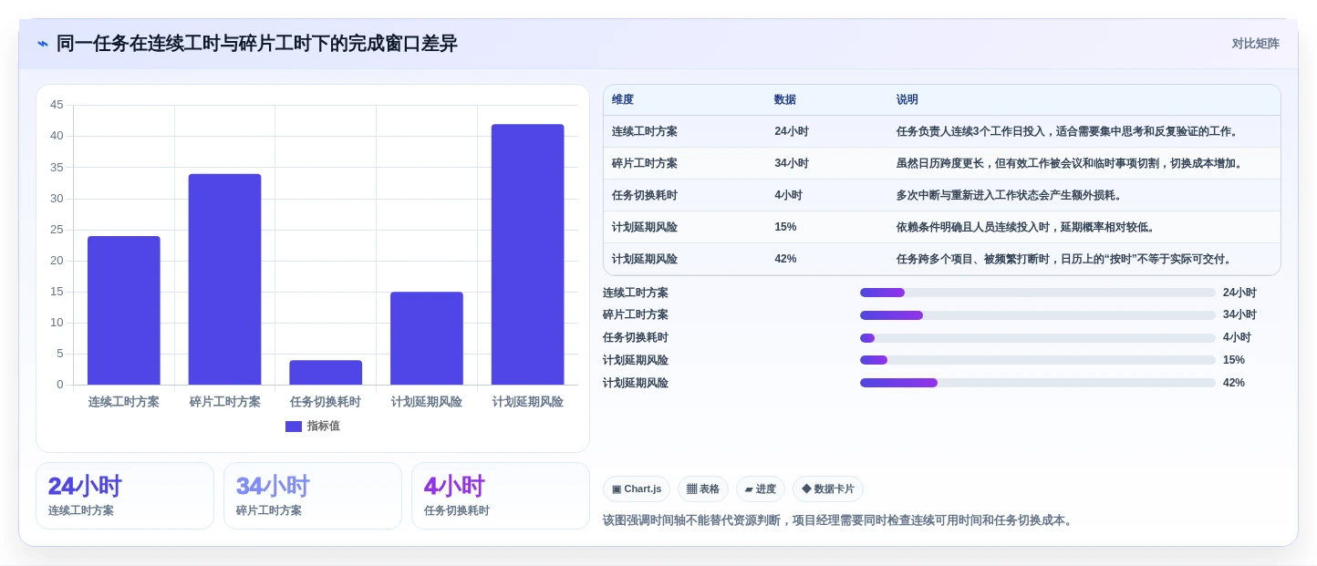The width and height of the screenshot is (1317, 566).
Task: Select the 数据卡片 tag
Action: [828, 489]
